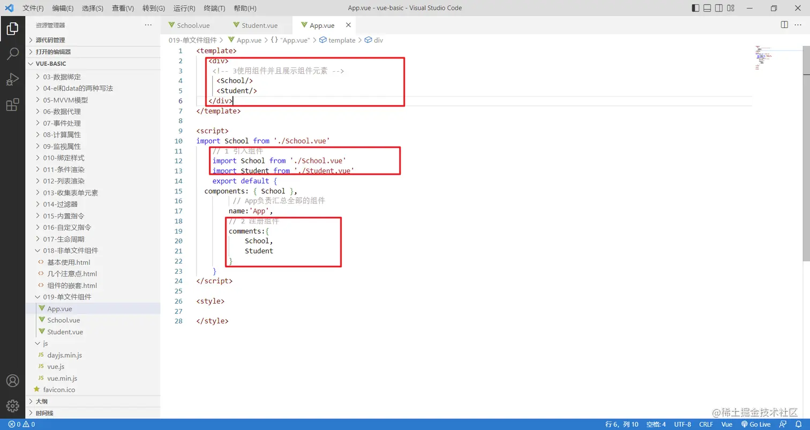Click the template breadcrumb item
Image resolution: width=810 pixels, height=430 pixels.
(337, 40)
